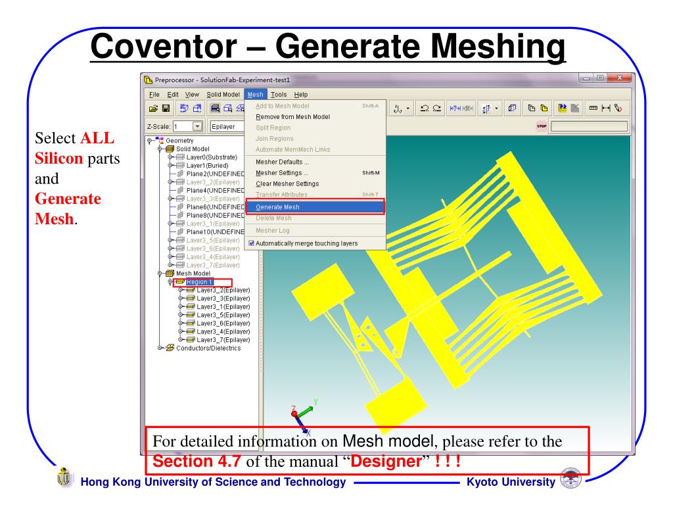Click the Z-Scale value field
Viewport: 673px width, 505px height.
click(183, 126)
